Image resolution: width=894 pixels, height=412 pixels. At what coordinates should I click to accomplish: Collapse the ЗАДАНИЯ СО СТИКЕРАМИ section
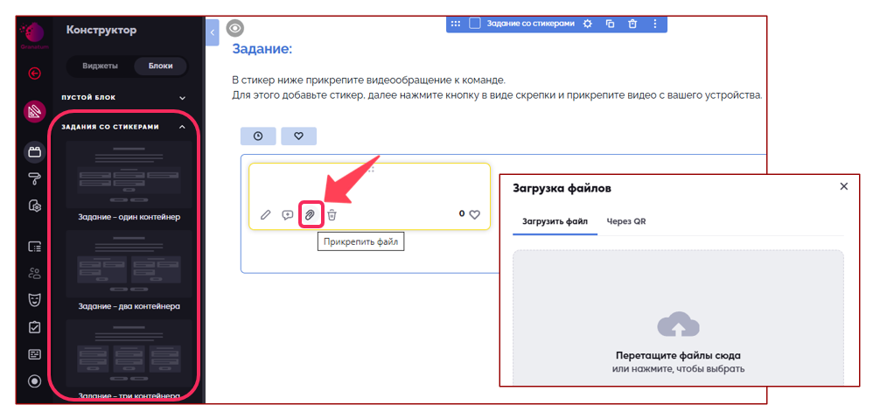pos(182,127)
